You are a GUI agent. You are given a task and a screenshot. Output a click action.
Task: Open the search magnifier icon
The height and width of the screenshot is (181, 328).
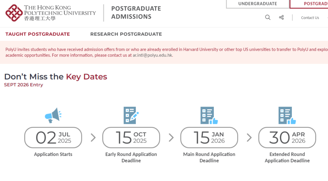268,18
